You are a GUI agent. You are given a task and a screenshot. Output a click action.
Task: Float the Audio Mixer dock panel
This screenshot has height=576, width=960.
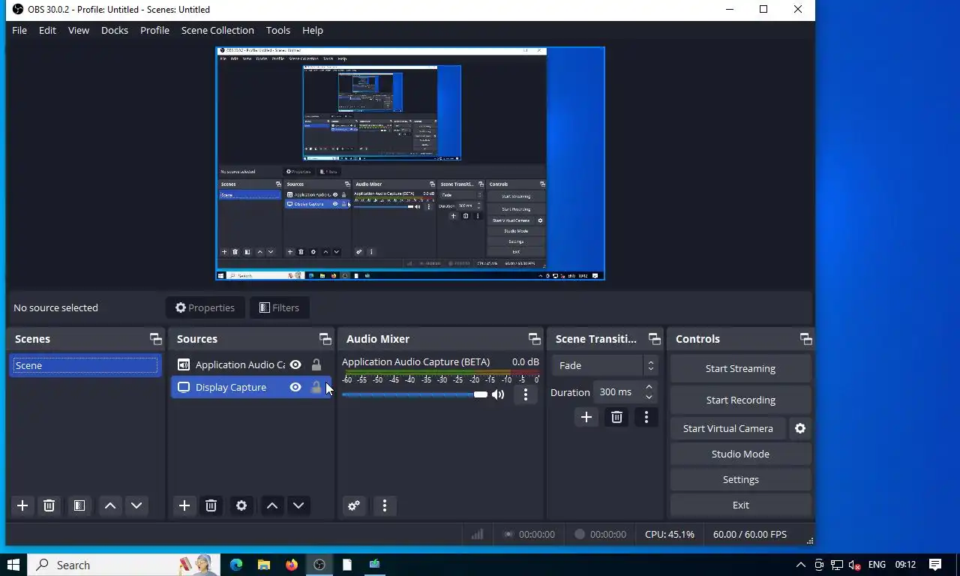tap(534, 339)
